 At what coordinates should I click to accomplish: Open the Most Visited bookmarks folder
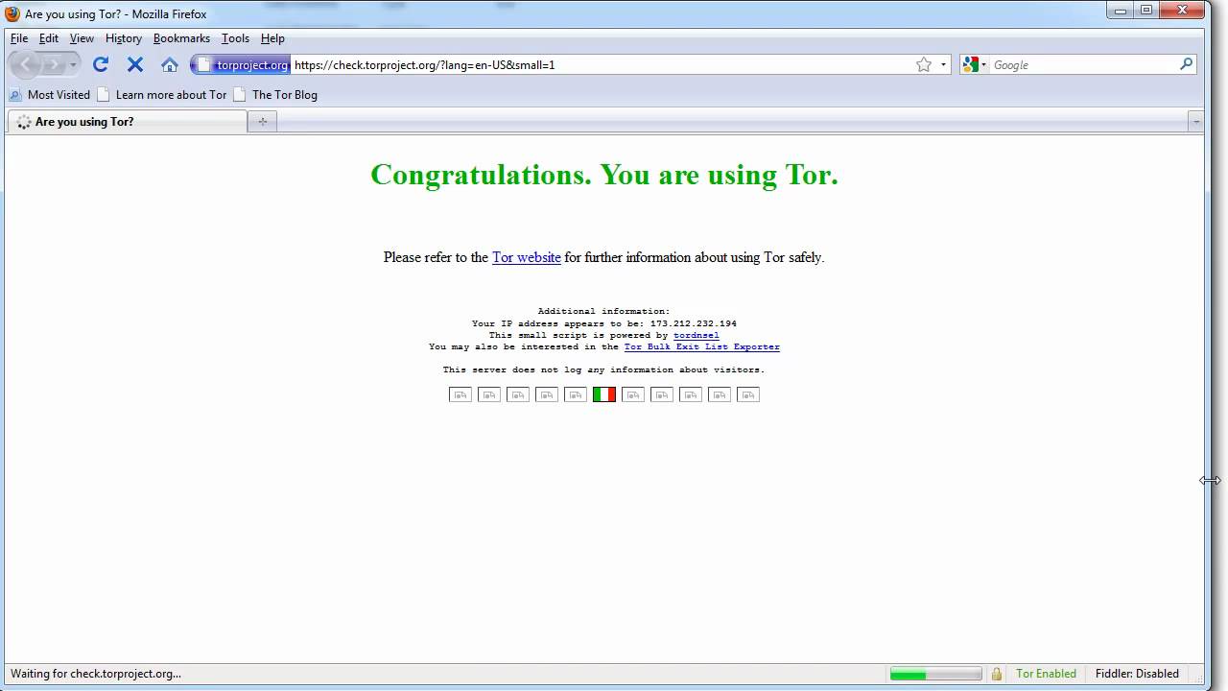coord(49,94)
